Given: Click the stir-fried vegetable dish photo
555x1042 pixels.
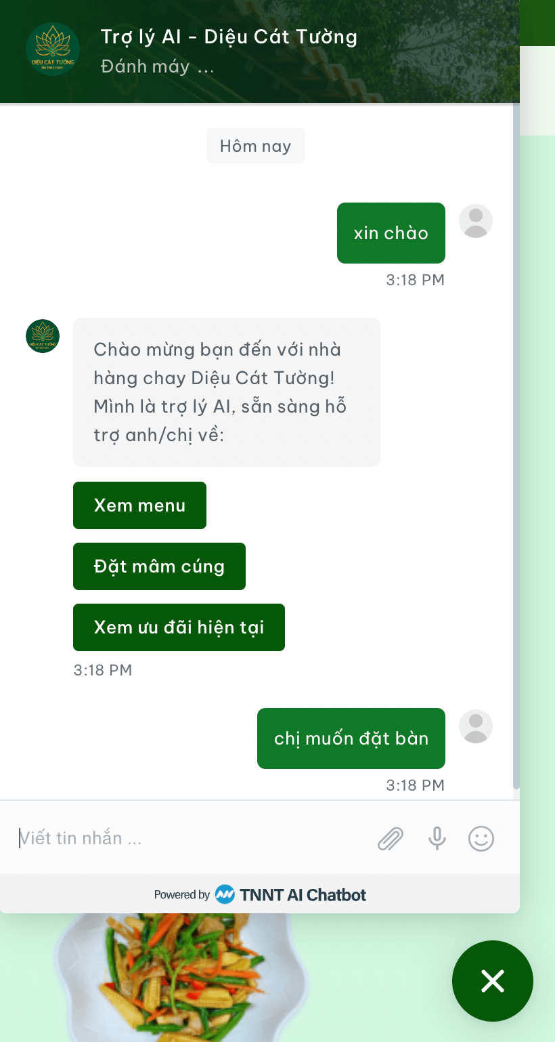Looking at the screenshot, I should tap(183, 976).
